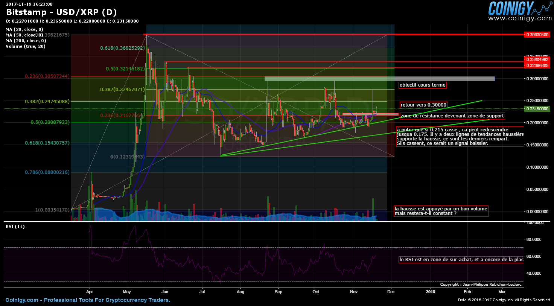Screen dimensions: 554x306
Task: Click the red 0.33804992 price label
Action: 537,59
